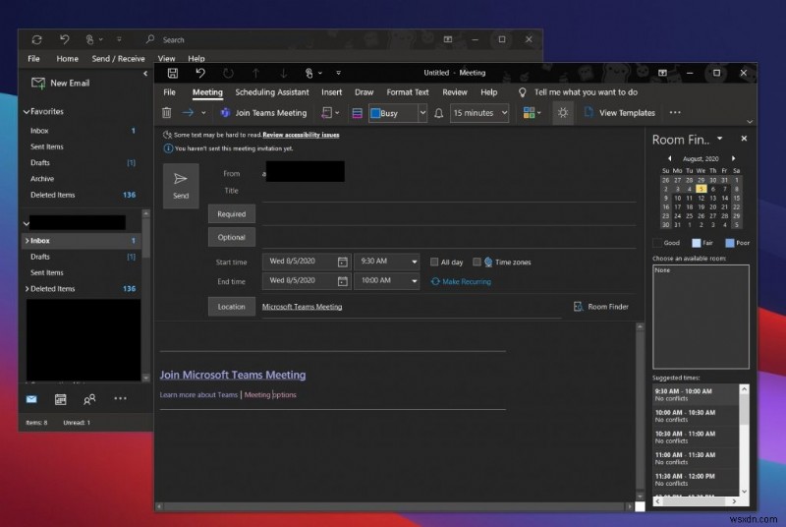Collapse the Favorites folder group
The height and width of the screenshot is (527, 786).
click(27, 112)
